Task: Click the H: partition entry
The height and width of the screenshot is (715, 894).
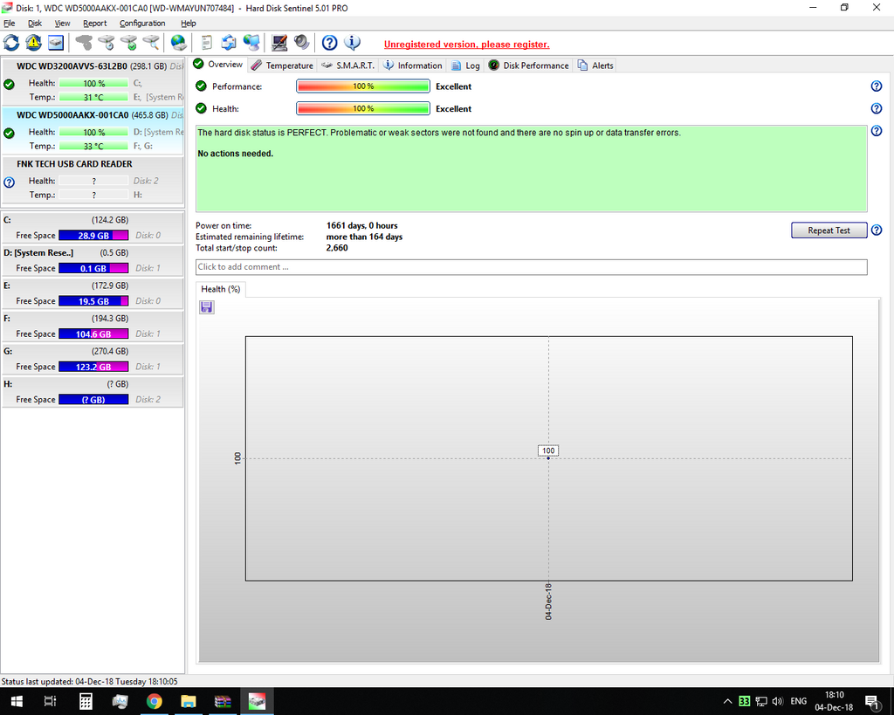Action: pos(93,392)
